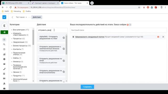
Task: Click the Сохранить button
Action: [x=87, y=87]
